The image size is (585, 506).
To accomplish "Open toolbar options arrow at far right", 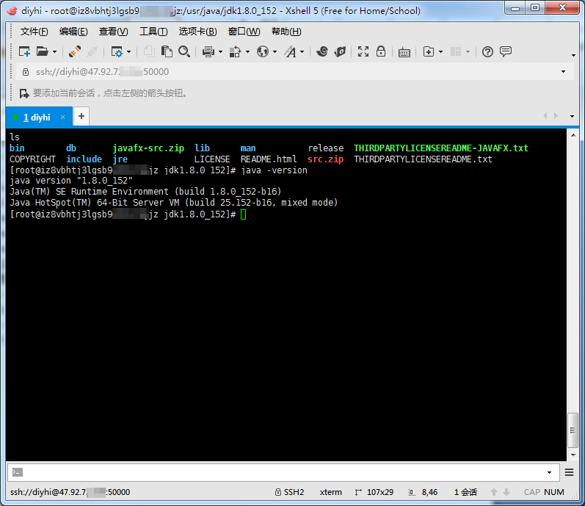I will click(573, 55).
